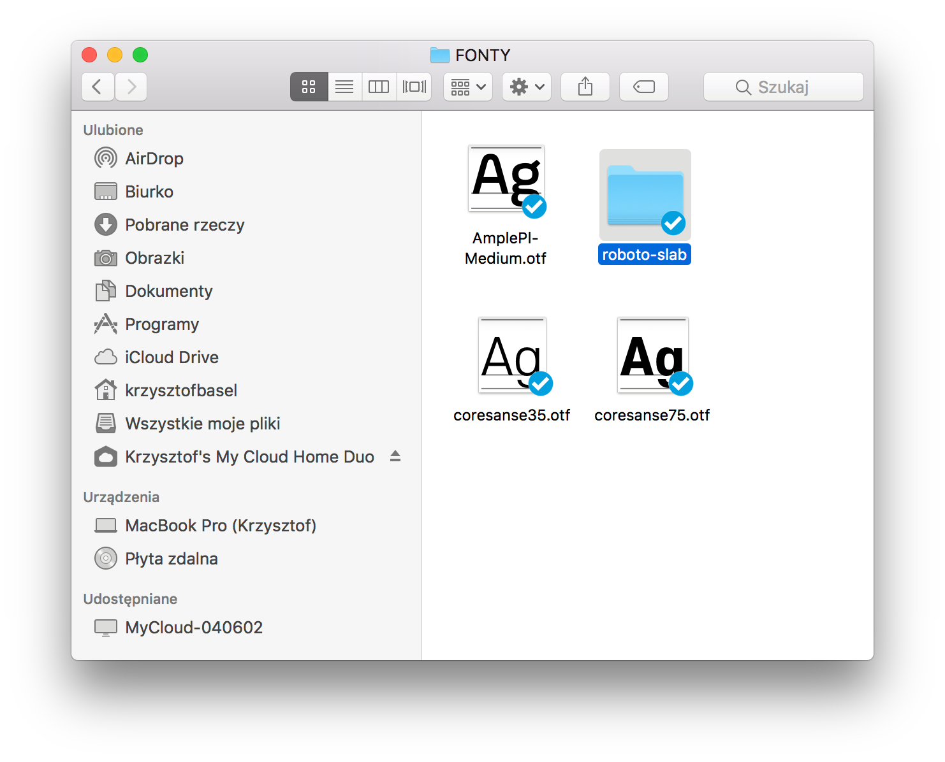Click the krzysztofbasel home icon
Viewport: 945px width, 762px height.
tap(106, 390)
